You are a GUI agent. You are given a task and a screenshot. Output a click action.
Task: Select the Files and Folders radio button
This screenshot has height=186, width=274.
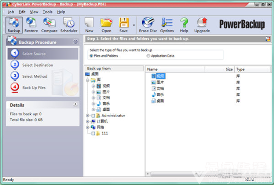click(91, 56)
